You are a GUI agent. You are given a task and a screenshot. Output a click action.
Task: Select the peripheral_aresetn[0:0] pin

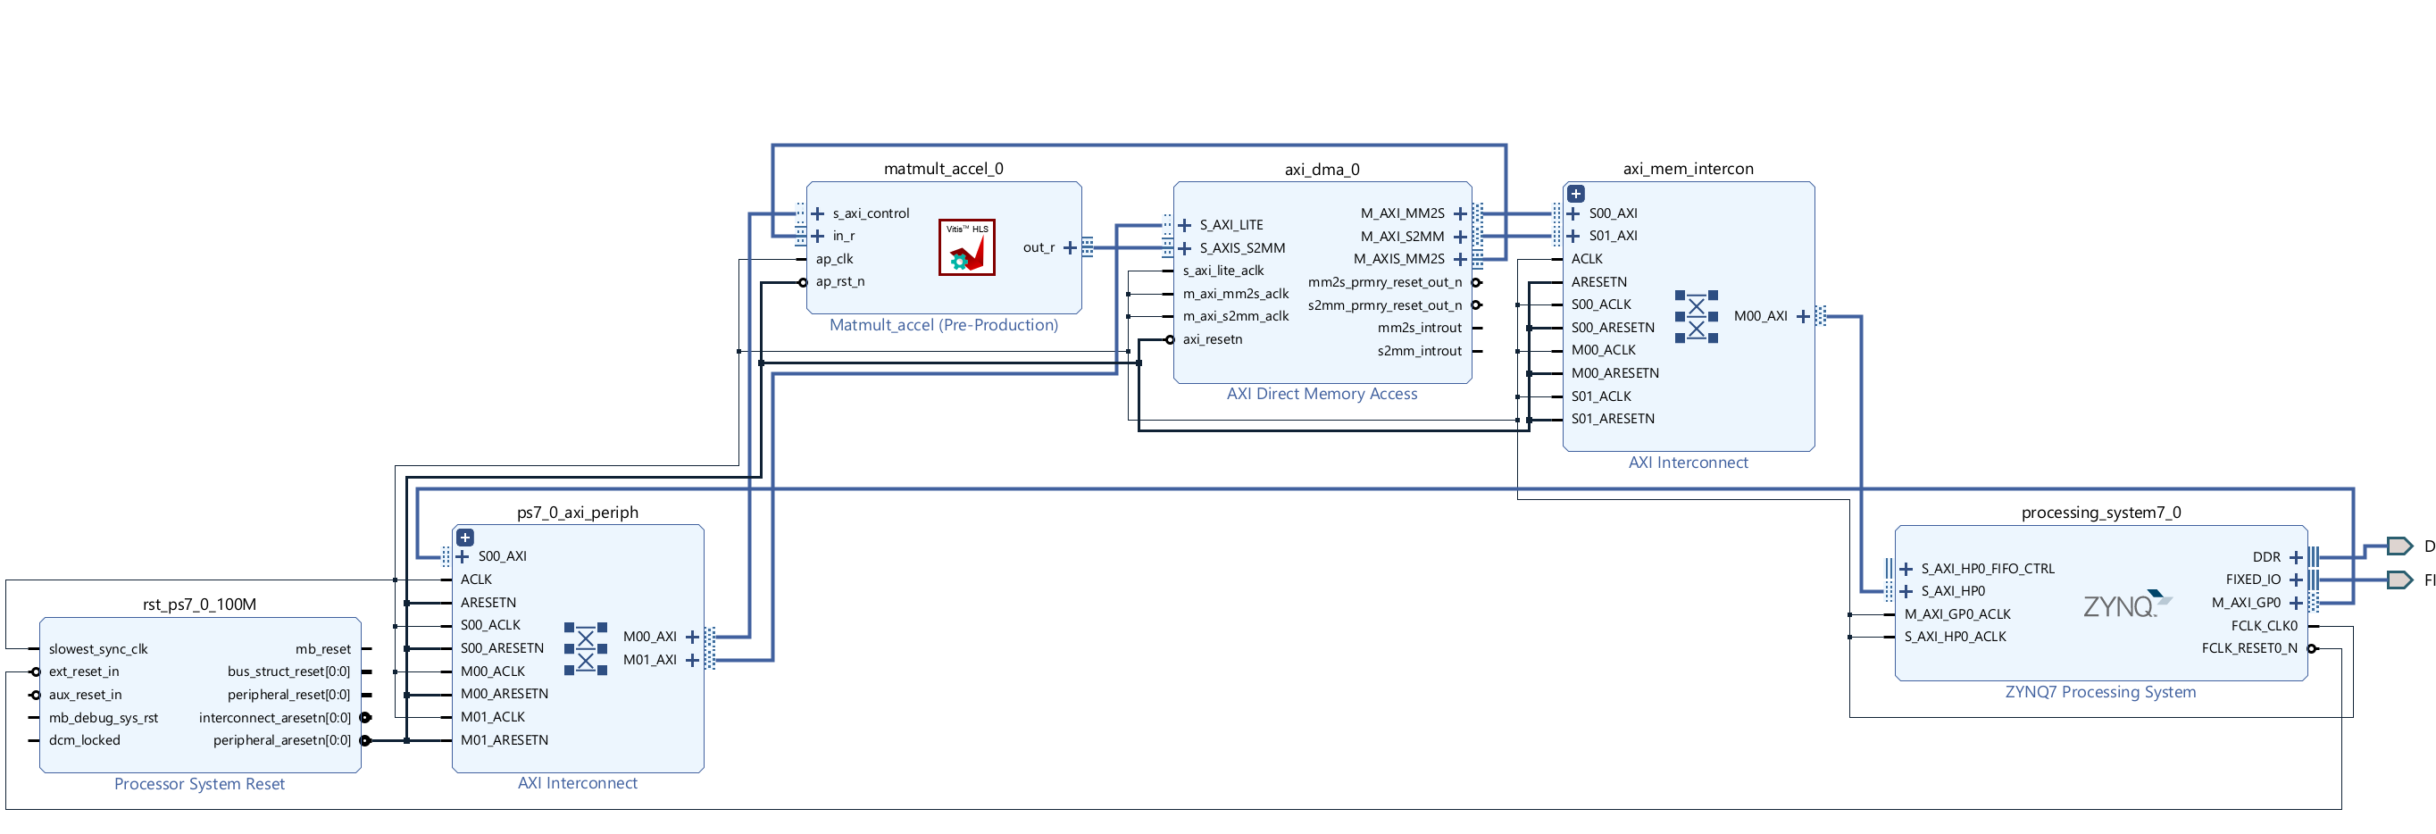(282, 740)
